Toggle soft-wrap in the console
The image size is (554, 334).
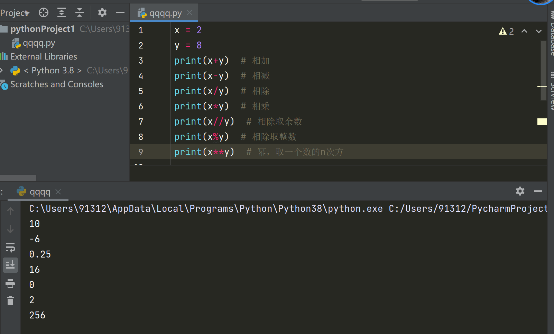pos(10,247)
